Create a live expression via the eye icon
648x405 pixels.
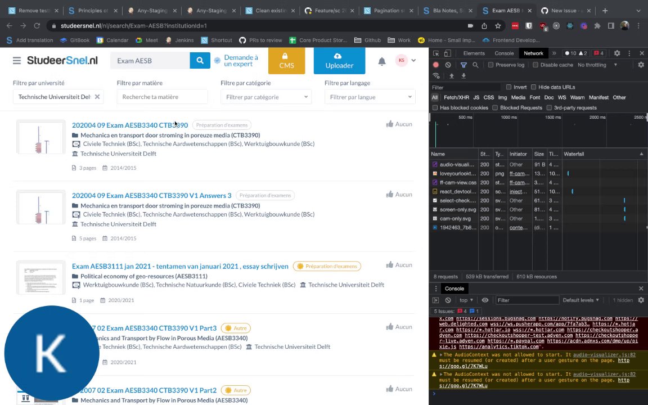pos(485,300)
